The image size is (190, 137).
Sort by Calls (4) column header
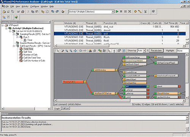(157, 23)
